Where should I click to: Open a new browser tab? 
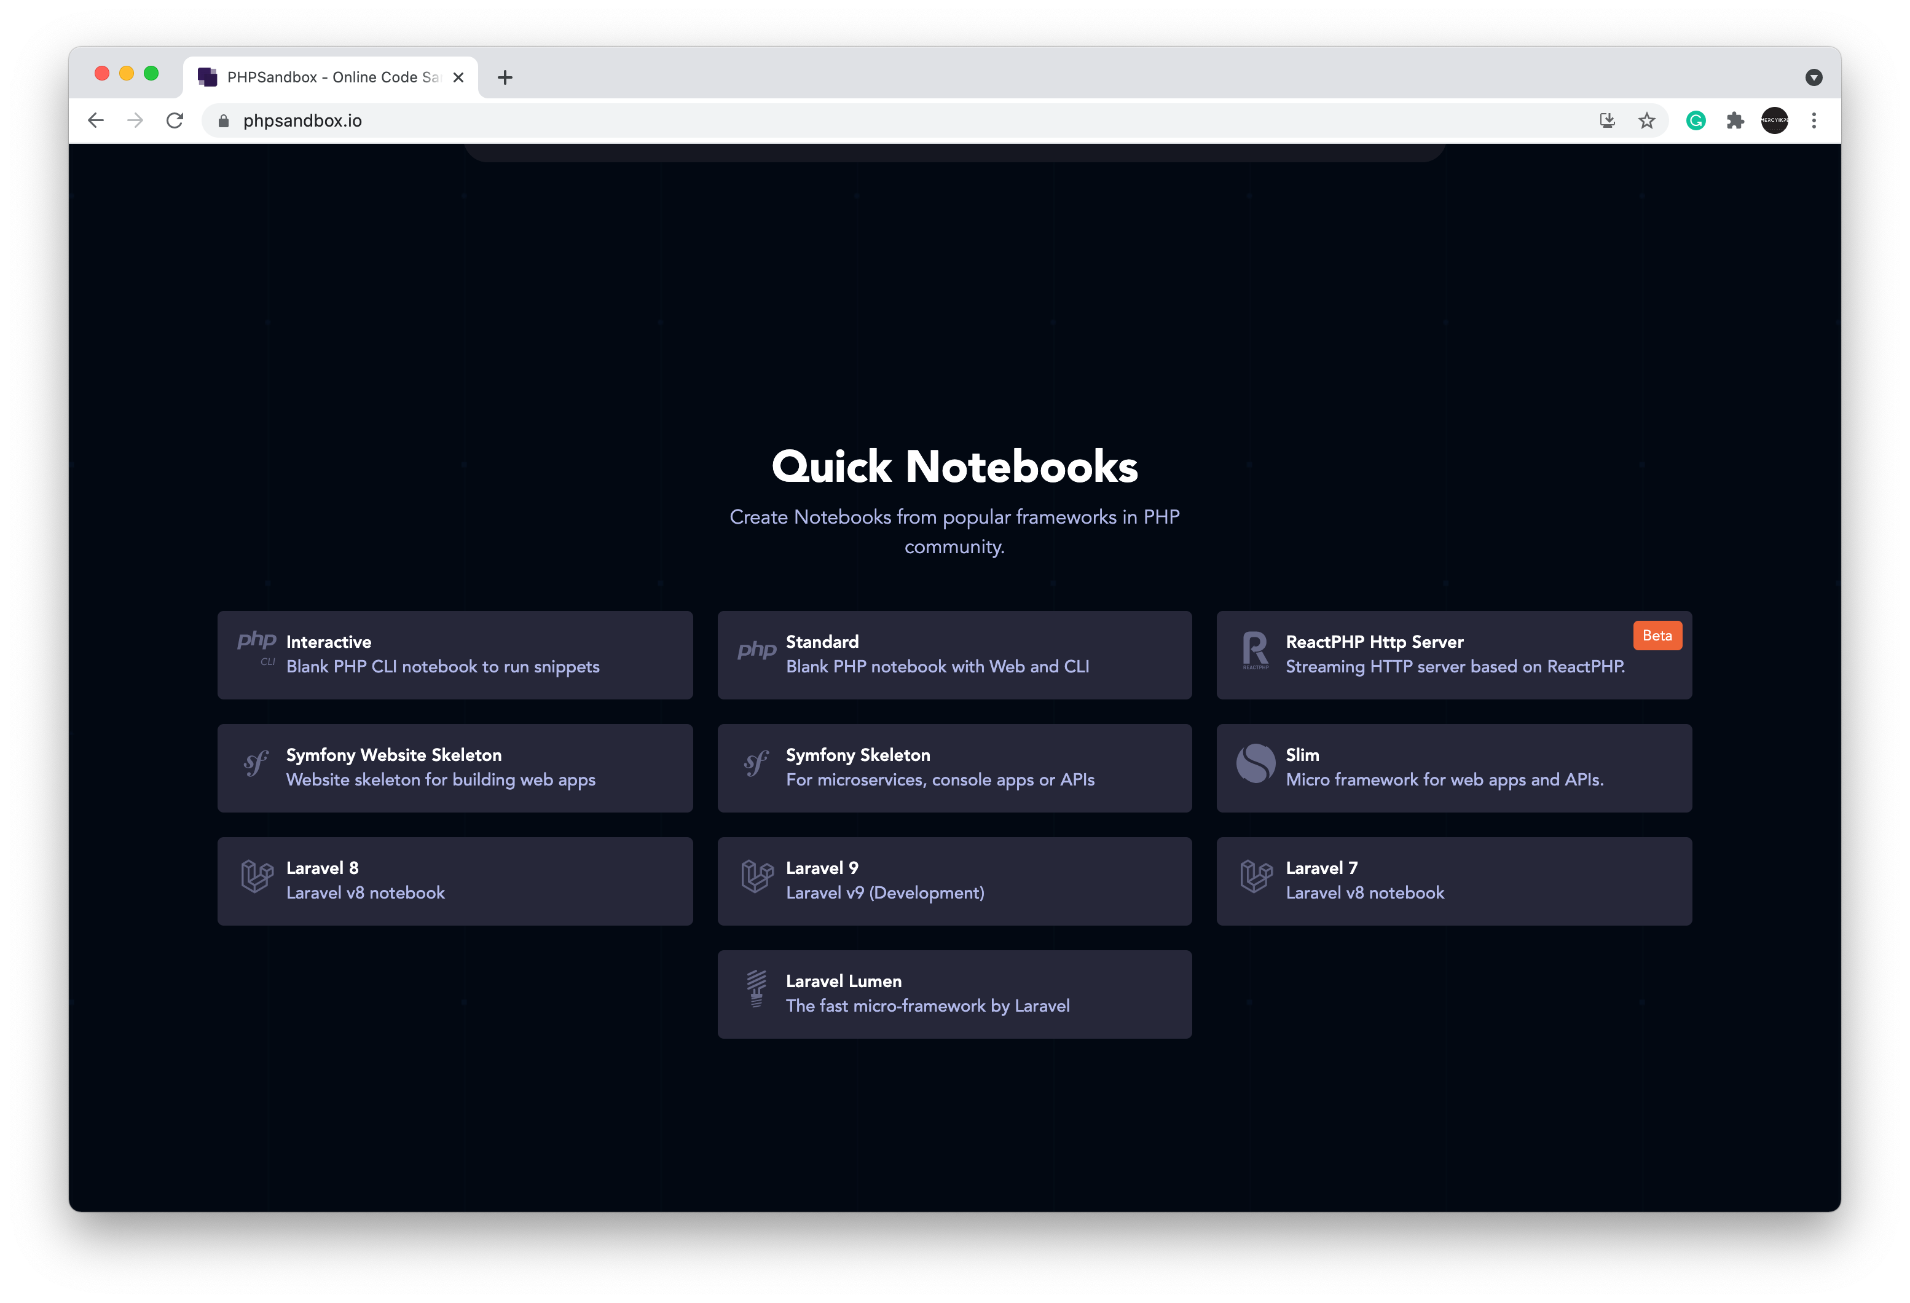click(505, 76)
